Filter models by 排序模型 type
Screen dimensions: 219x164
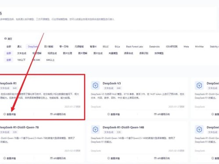click(x=159, y=53)
